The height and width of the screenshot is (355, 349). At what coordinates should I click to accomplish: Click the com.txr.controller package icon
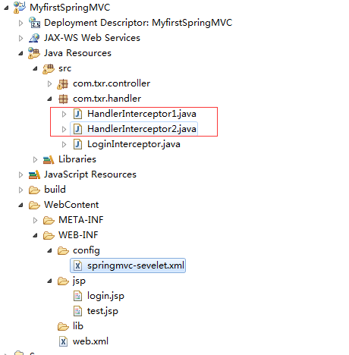pyautogui.click(x=63, y=83)
